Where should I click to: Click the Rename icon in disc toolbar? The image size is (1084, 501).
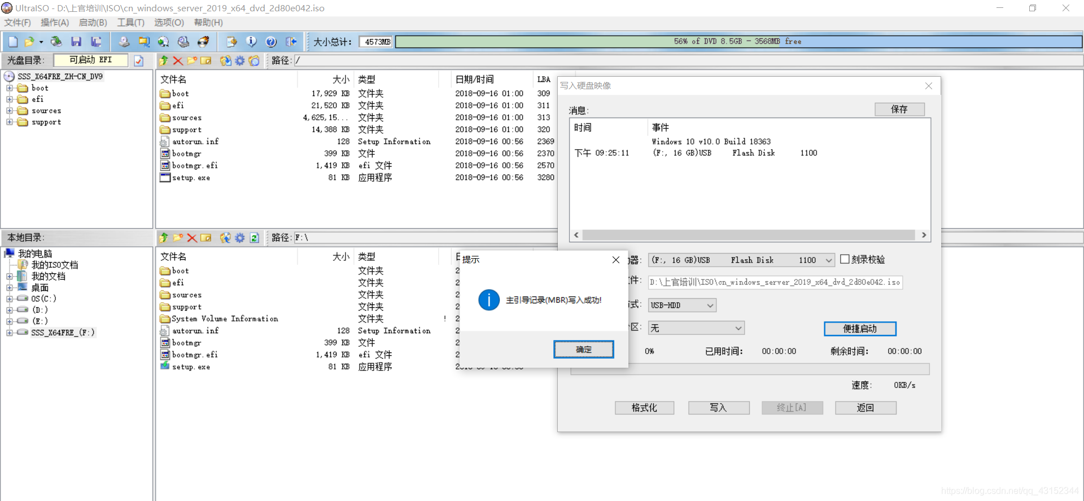(206, 60)
